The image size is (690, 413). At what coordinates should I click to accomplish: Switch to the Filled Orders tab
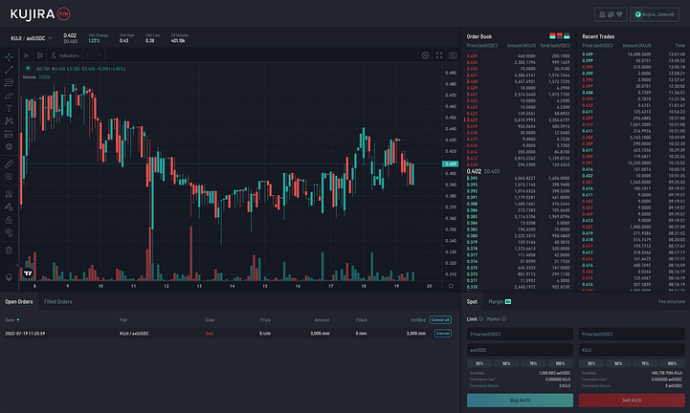pyautogui.click(x=58, y=302)
